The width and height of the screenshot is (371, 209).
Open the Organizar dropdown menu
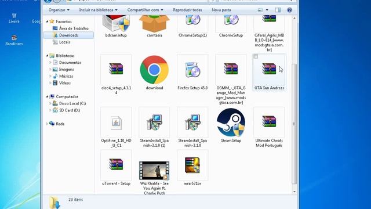click(59, 10)
